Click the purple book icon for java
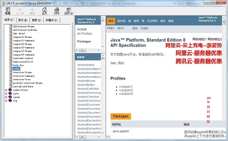The image size is (228, 141). click(x=10, y=94)
